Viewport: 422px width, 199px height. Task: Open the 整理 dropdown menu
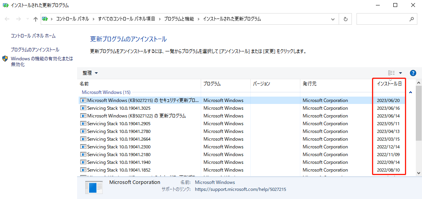(90, 73)
